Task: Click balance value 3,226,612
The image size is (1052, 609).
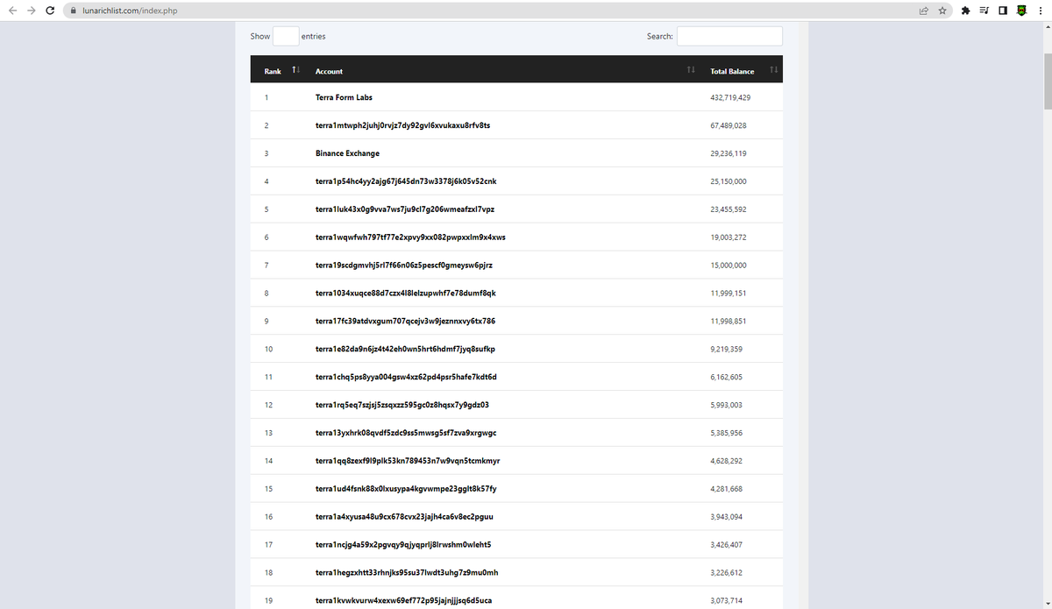Action: point(727,573)
